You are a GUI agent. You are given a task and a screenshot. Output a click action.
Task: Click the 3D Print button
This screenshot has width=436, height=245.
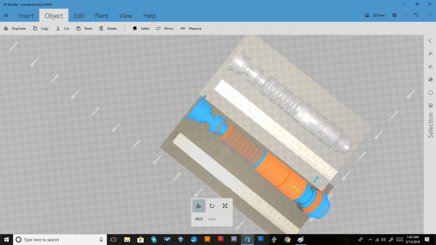pyautogui.click(x=375, y=16)
